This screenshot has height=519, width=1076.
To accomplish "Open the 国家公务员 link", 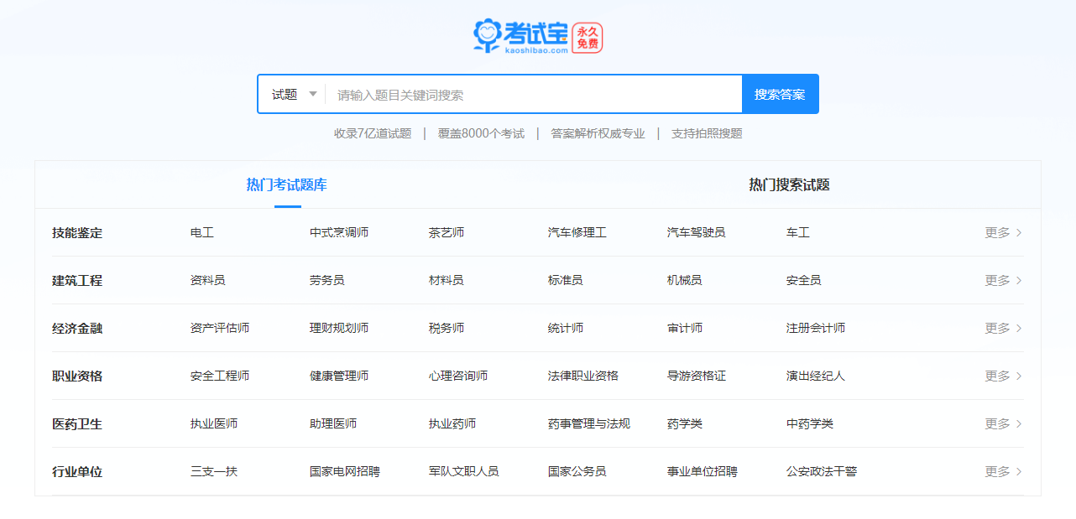I will click(577, 471).
